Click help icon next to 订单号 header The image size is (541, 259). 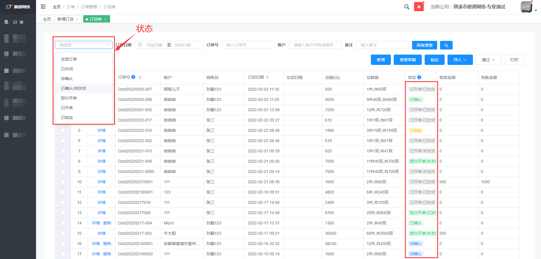point(133,77)
